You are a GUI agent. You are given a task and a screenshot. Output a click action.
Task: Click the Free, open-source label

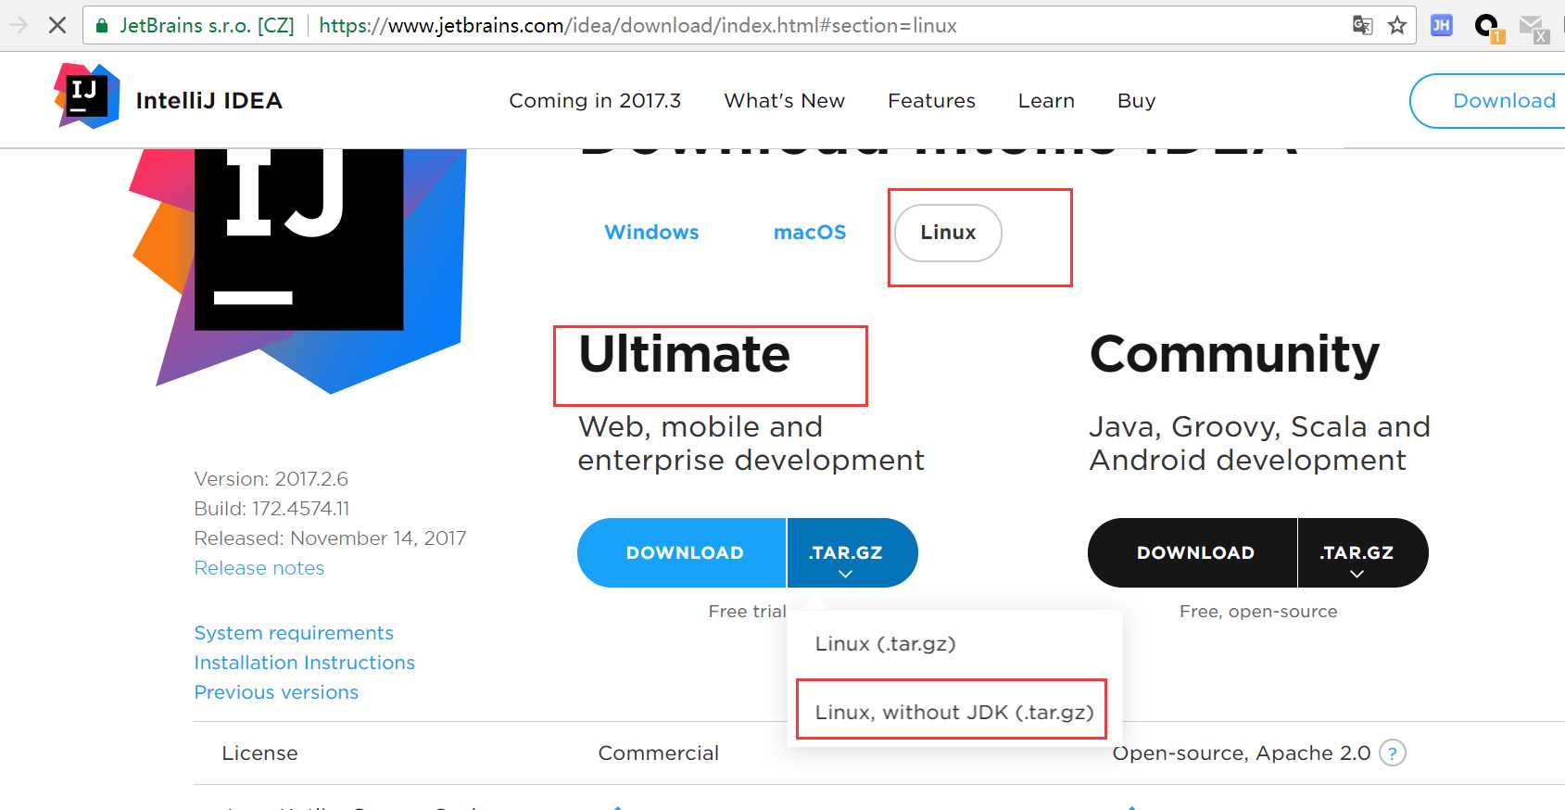pos(1258,612)
